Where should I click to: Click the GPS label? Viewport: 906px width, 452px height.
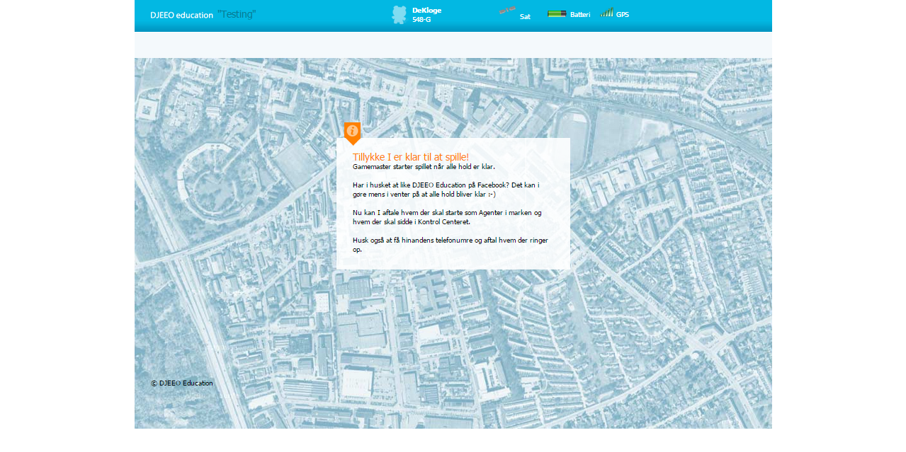623,14
